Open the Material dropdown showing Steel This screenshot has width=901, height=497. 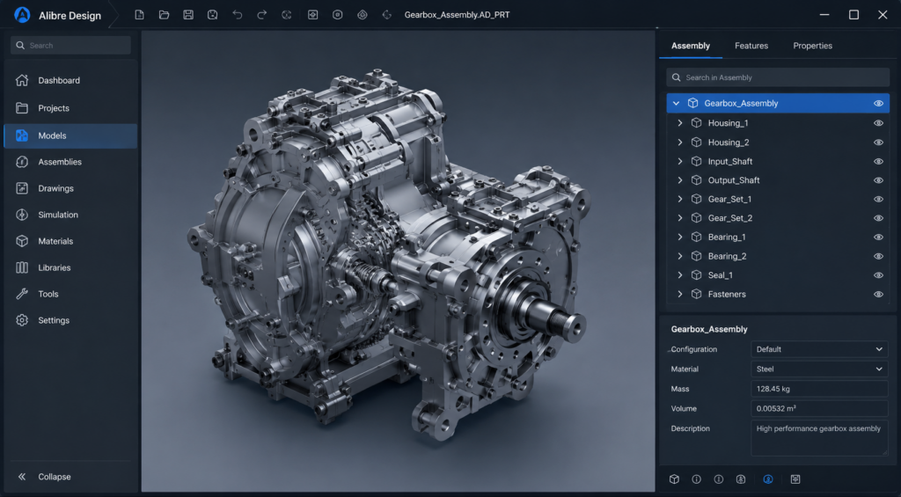point(819,369)
